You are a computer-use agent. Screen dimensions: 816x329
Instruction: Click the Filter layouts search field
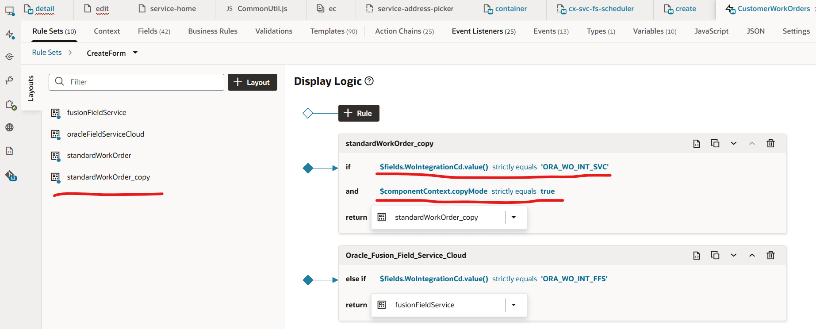(x=142, y=82)
